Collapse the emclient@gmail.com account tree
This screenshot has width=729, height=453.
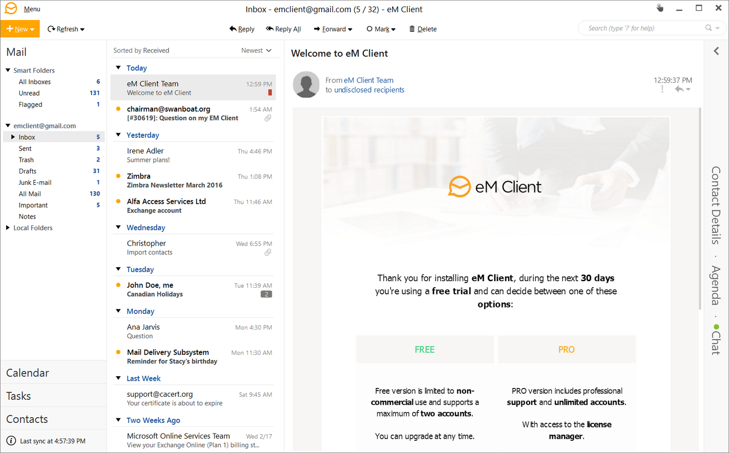click(8, 125)
